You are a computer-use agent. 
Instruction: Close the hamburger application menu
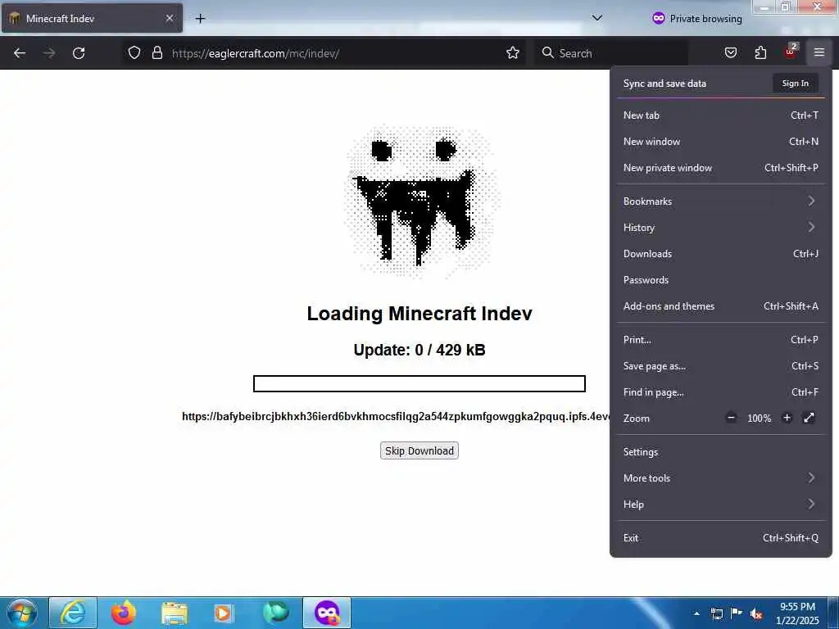click(819, 52)
